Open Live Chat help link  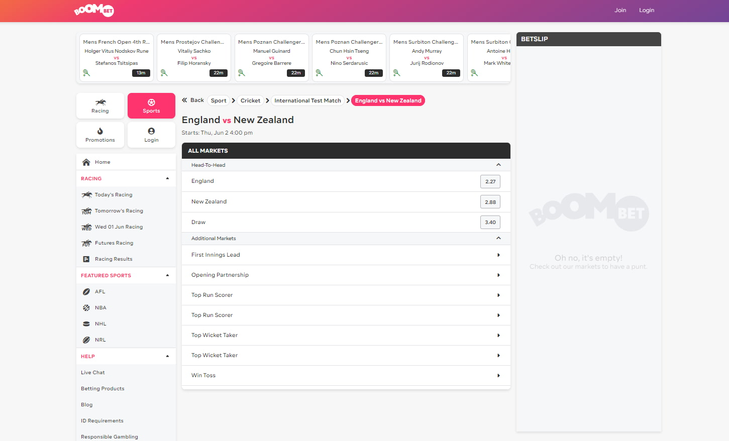[x=93, y=373]
